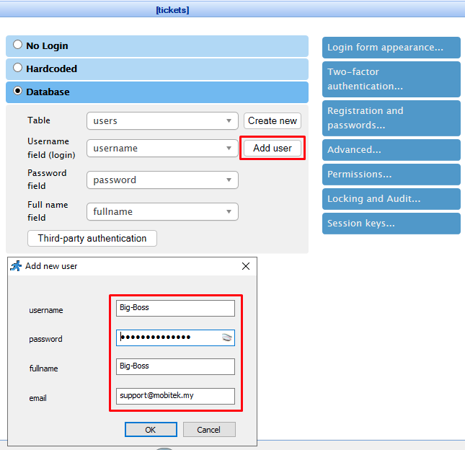465x450 pixels.
Task: Open the Username field dropdown
Action: pos(229,149)
